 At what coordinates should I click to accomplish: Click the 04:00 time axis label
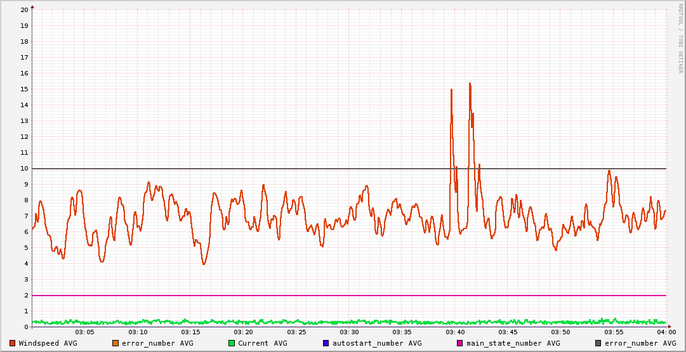point(666,332)
